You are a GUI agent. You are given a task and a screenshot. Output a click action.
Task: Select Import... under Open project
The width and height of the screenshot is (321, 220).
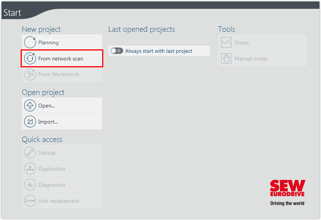coord(48,122)
